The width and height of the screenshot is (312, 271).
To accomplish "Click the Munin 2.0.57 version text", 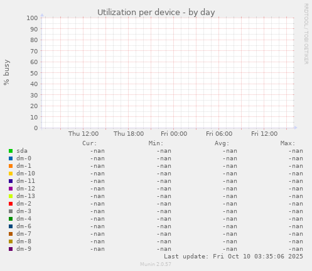I will 156,264.
